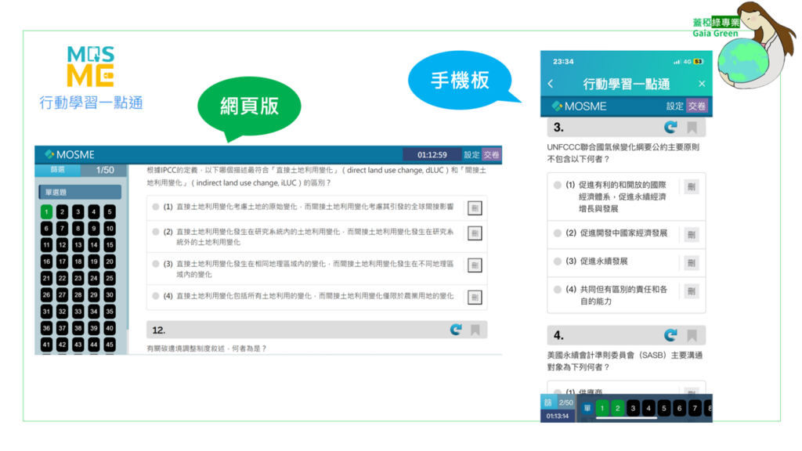Select phone option (1) 促進有利的和開放的國際經濟體系

pos(558,185)
